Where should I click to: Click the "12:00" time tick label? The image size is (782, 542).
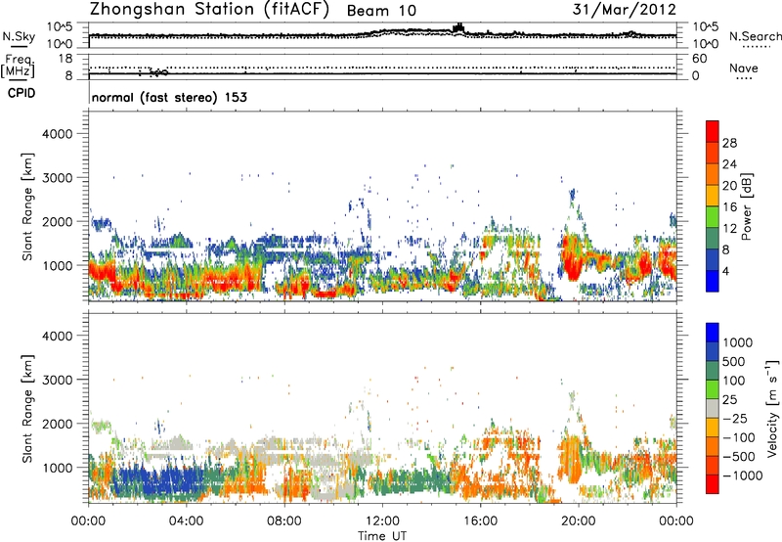[382, 521]
